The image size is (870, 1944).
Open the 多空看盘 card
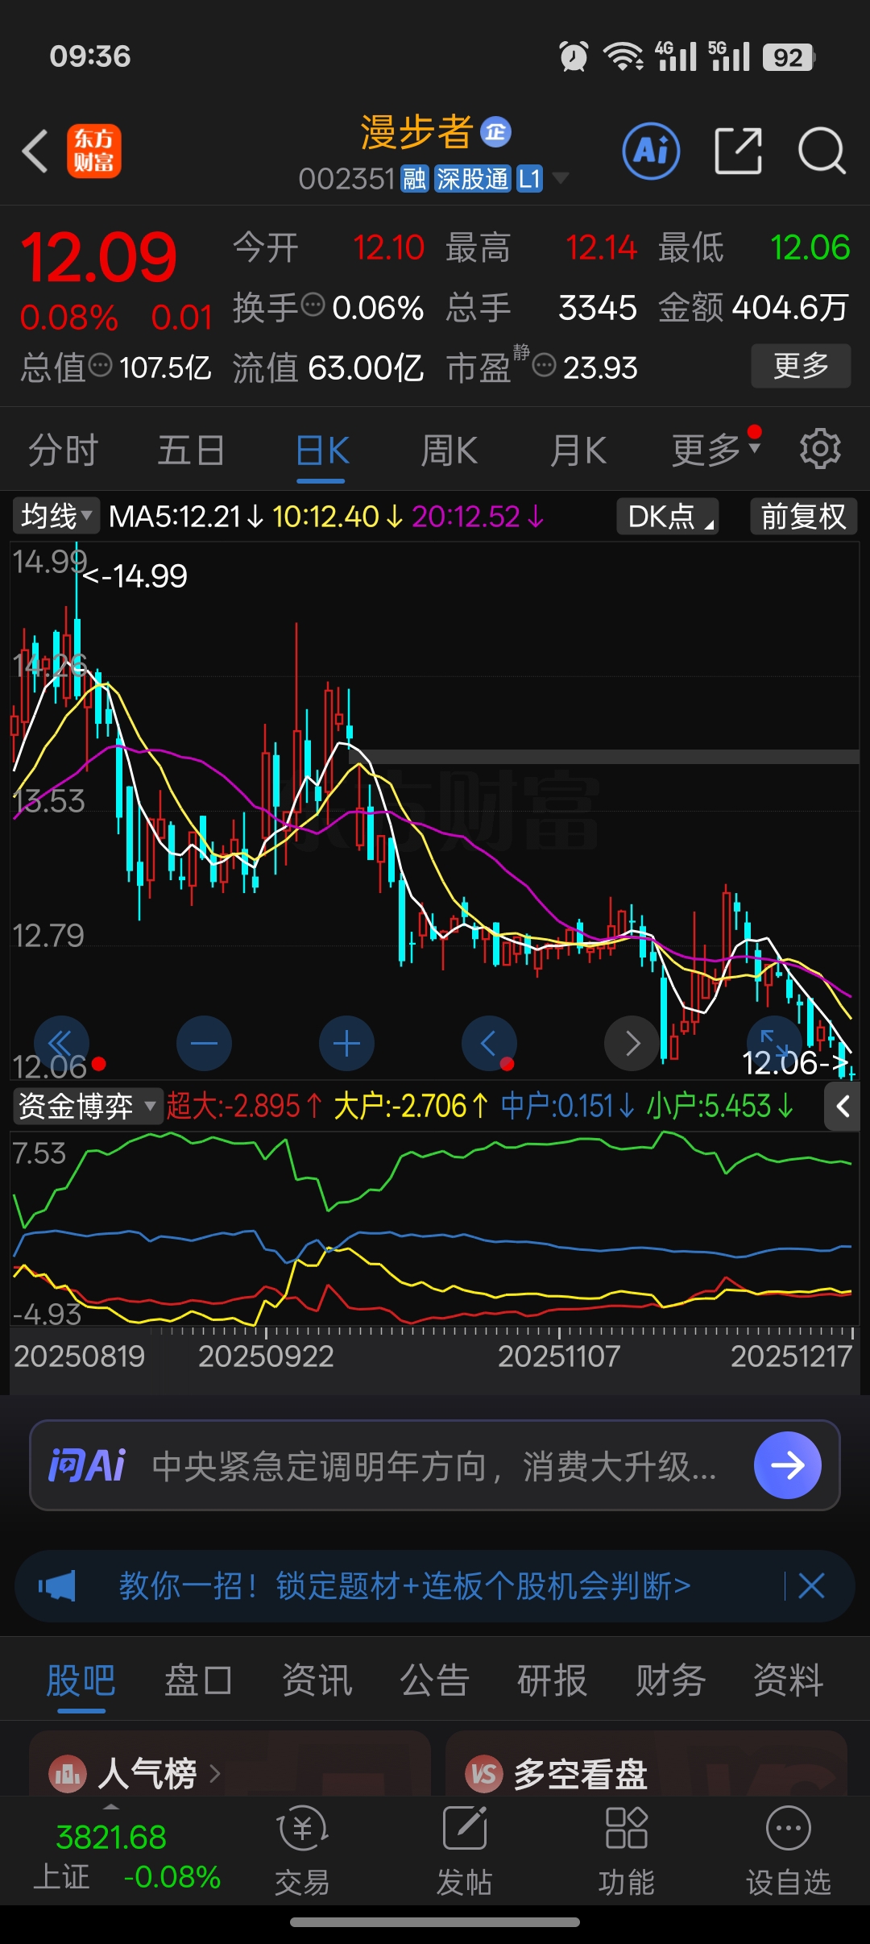[x=646, y=1765]
